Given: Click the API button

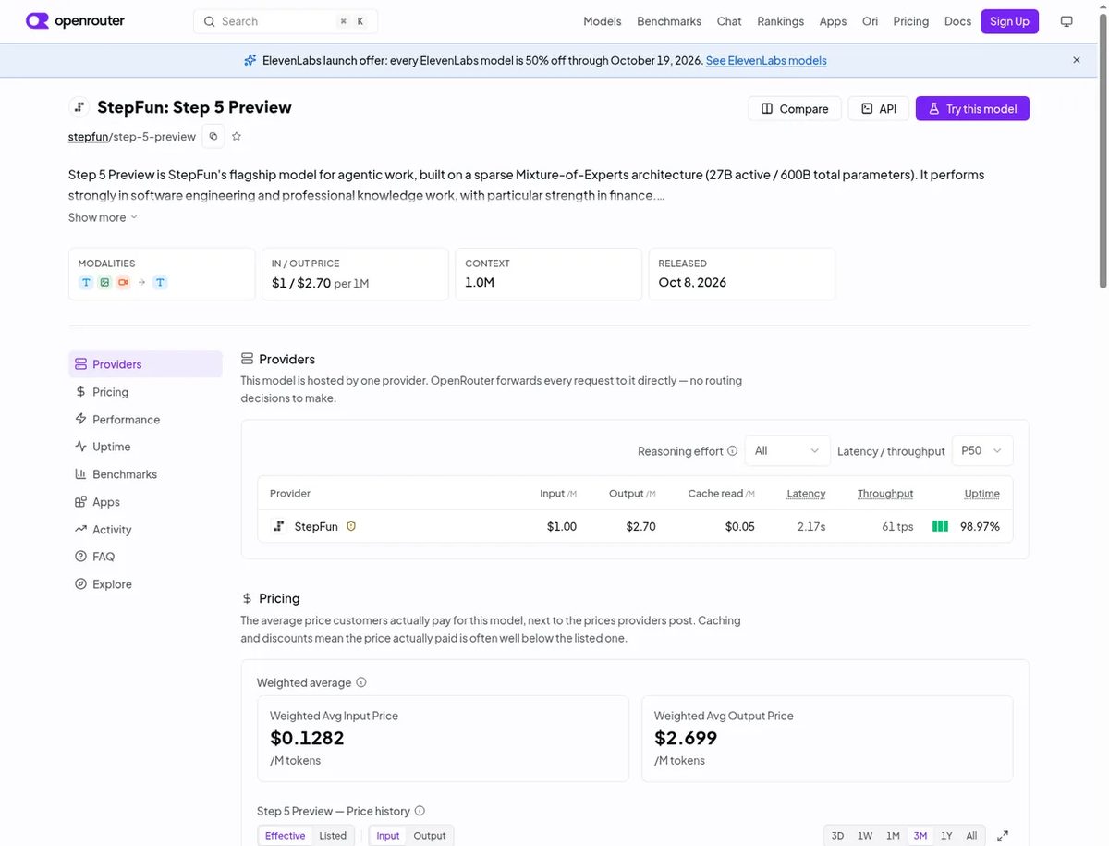Looking at the screenshot, I should coord(879,109).
